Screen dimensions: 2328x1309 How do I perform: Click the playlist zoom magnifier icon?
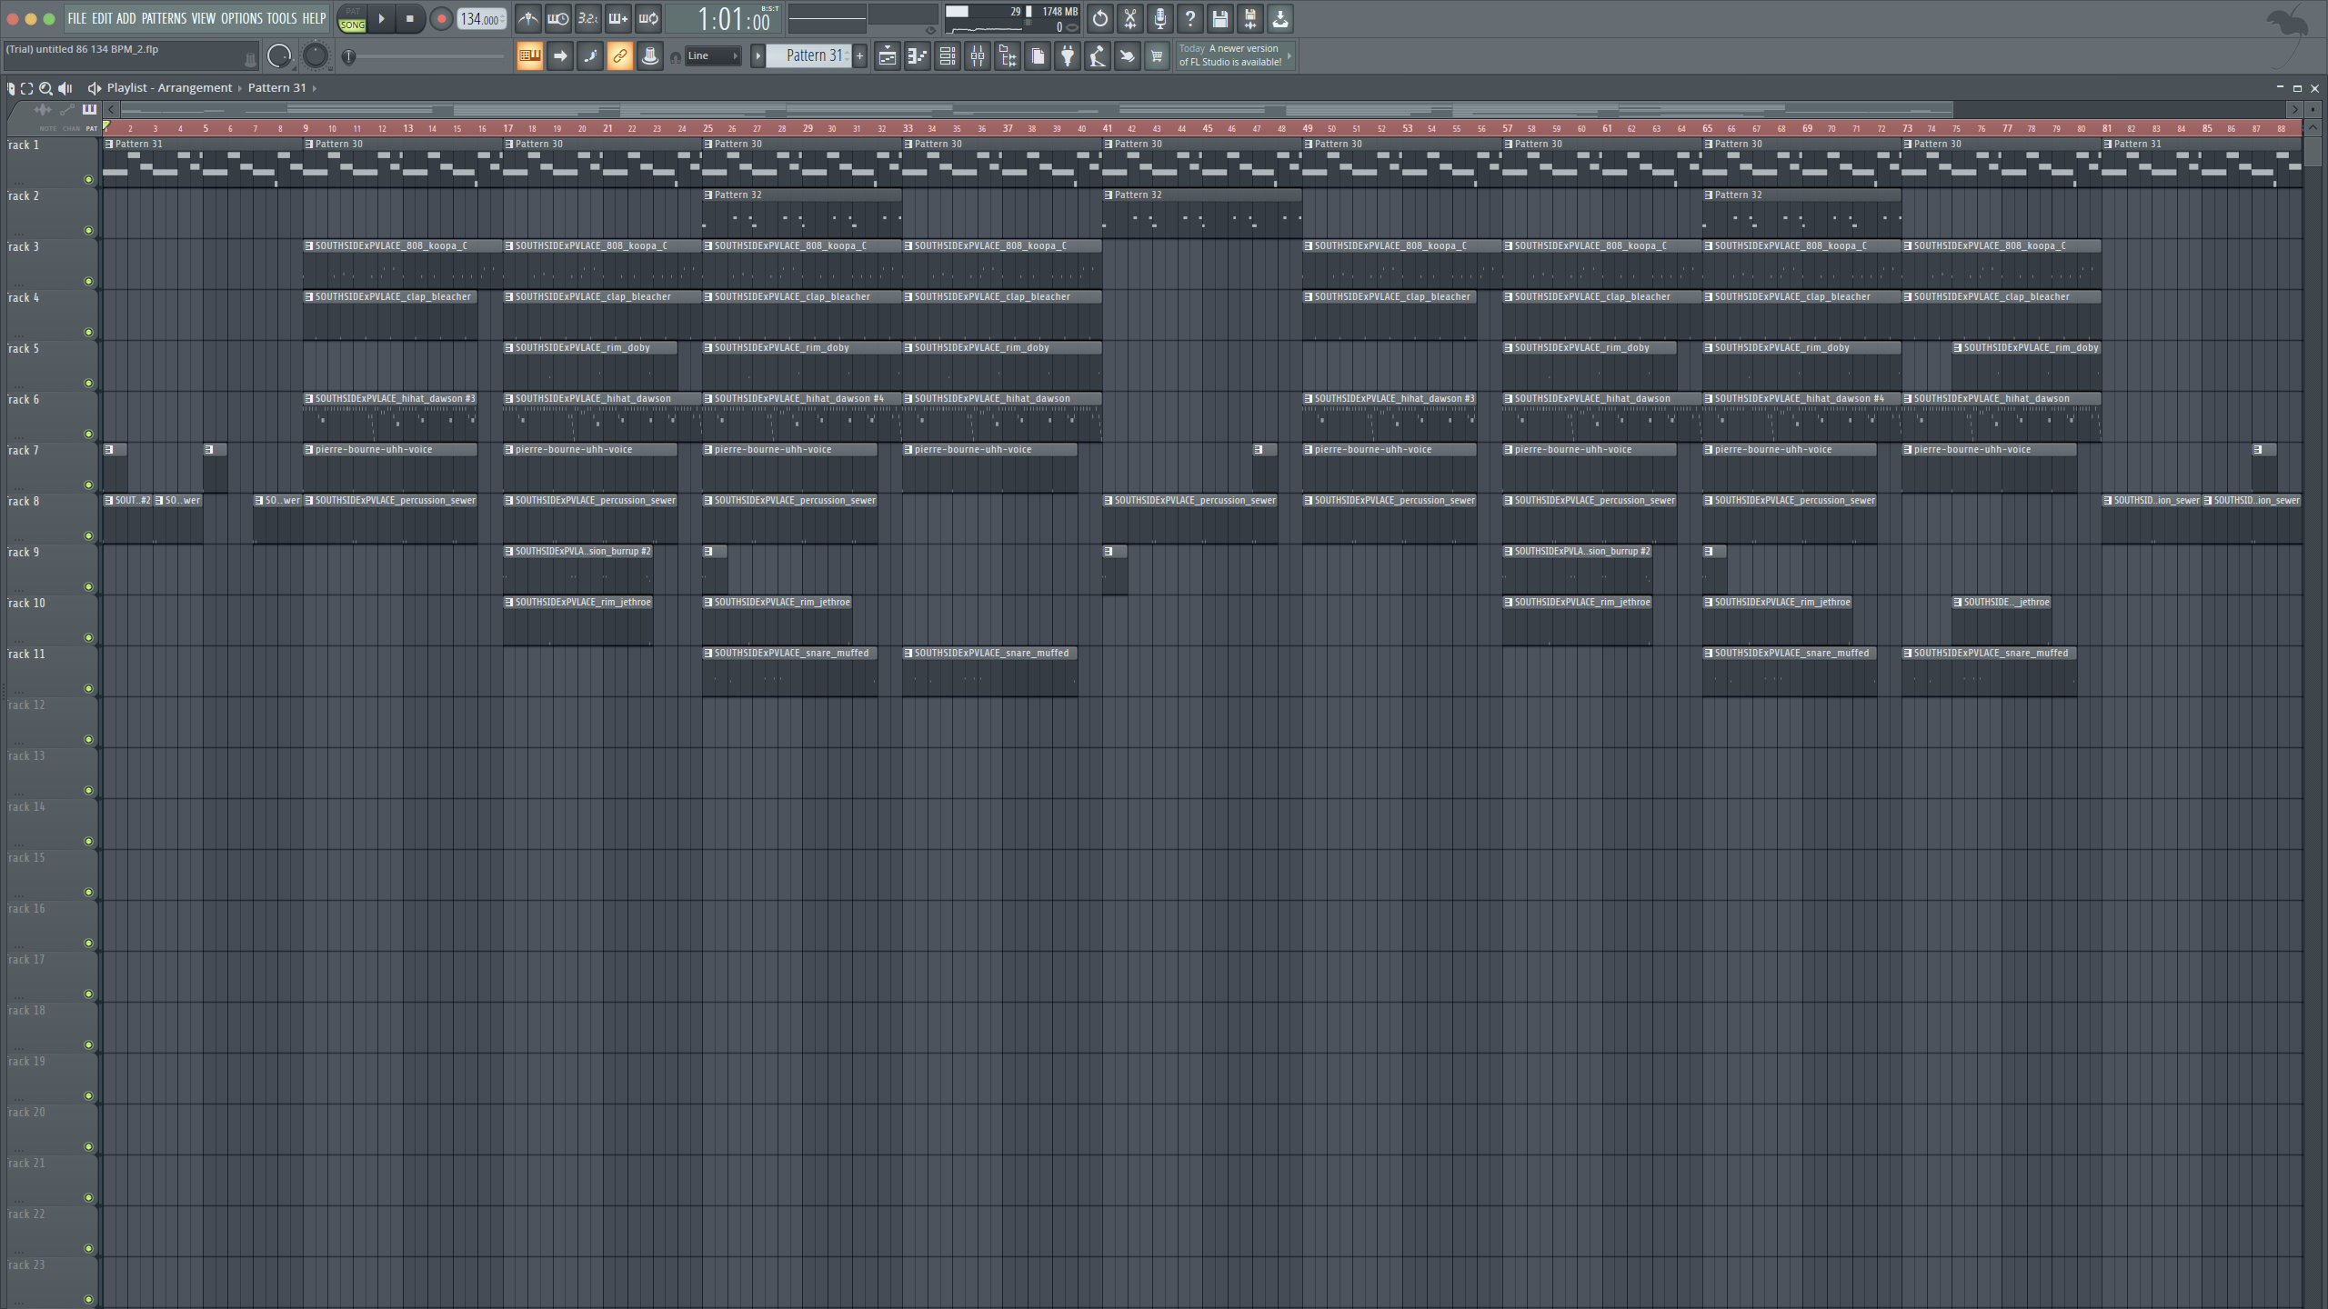(x=45, y=88)
